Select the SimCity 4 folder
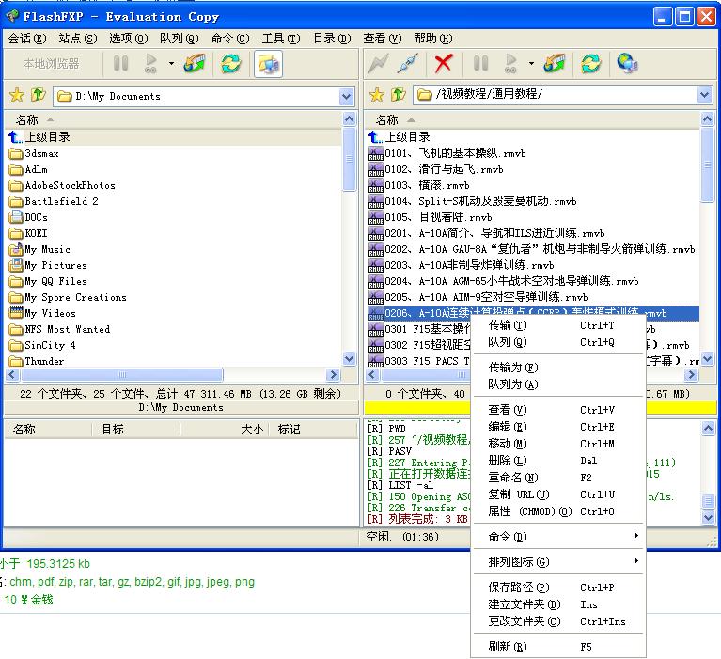Image resolution: width=721 pixels, height=659 pixels. pyautogui.click(x=42, y=345)
